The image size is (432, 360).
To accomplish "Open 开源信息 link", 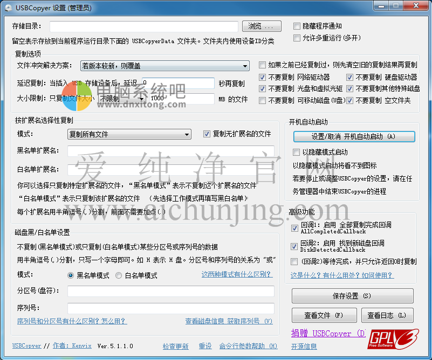I will [304, 346].
